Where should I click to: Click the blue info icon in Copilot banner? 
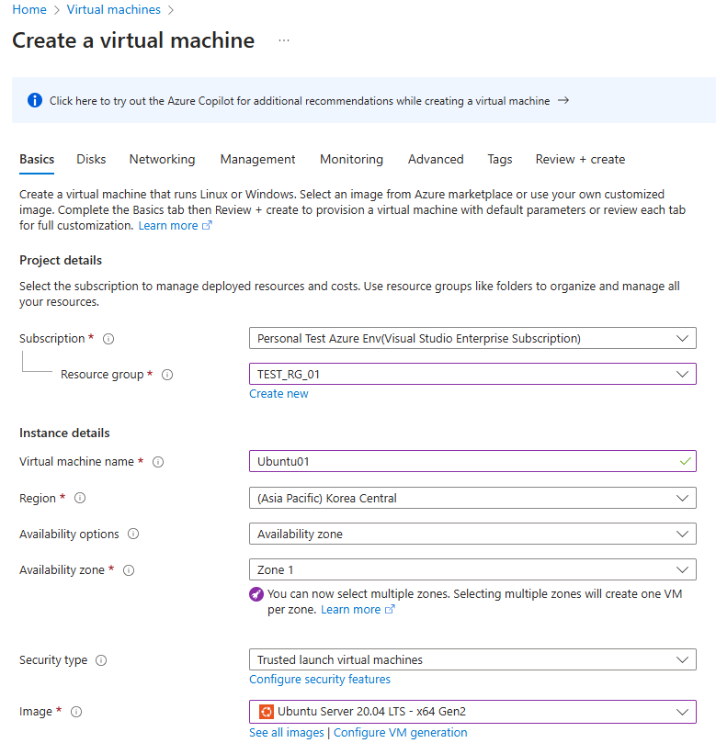point(35,100)
